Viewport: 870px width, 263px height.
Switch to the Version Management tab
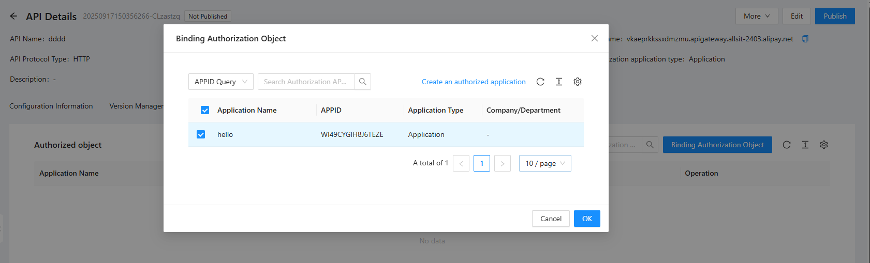pos(137,106)
